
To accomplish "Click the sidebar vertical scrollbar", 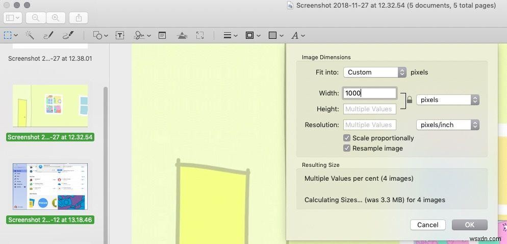I will coord(106,165).
